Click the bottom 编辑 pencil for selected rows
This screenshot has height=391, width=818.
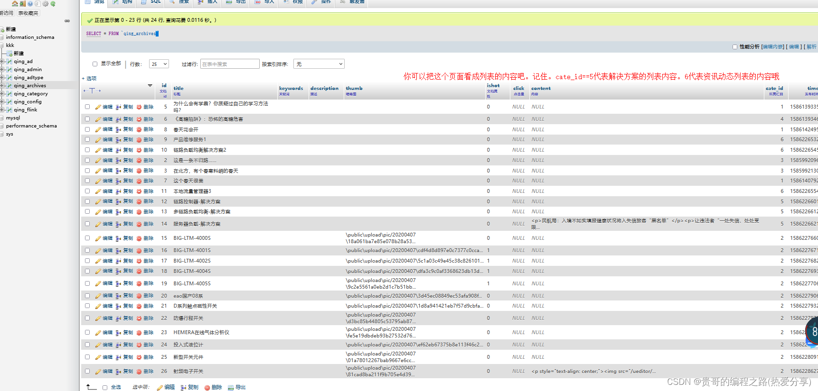tap(160, 388)
